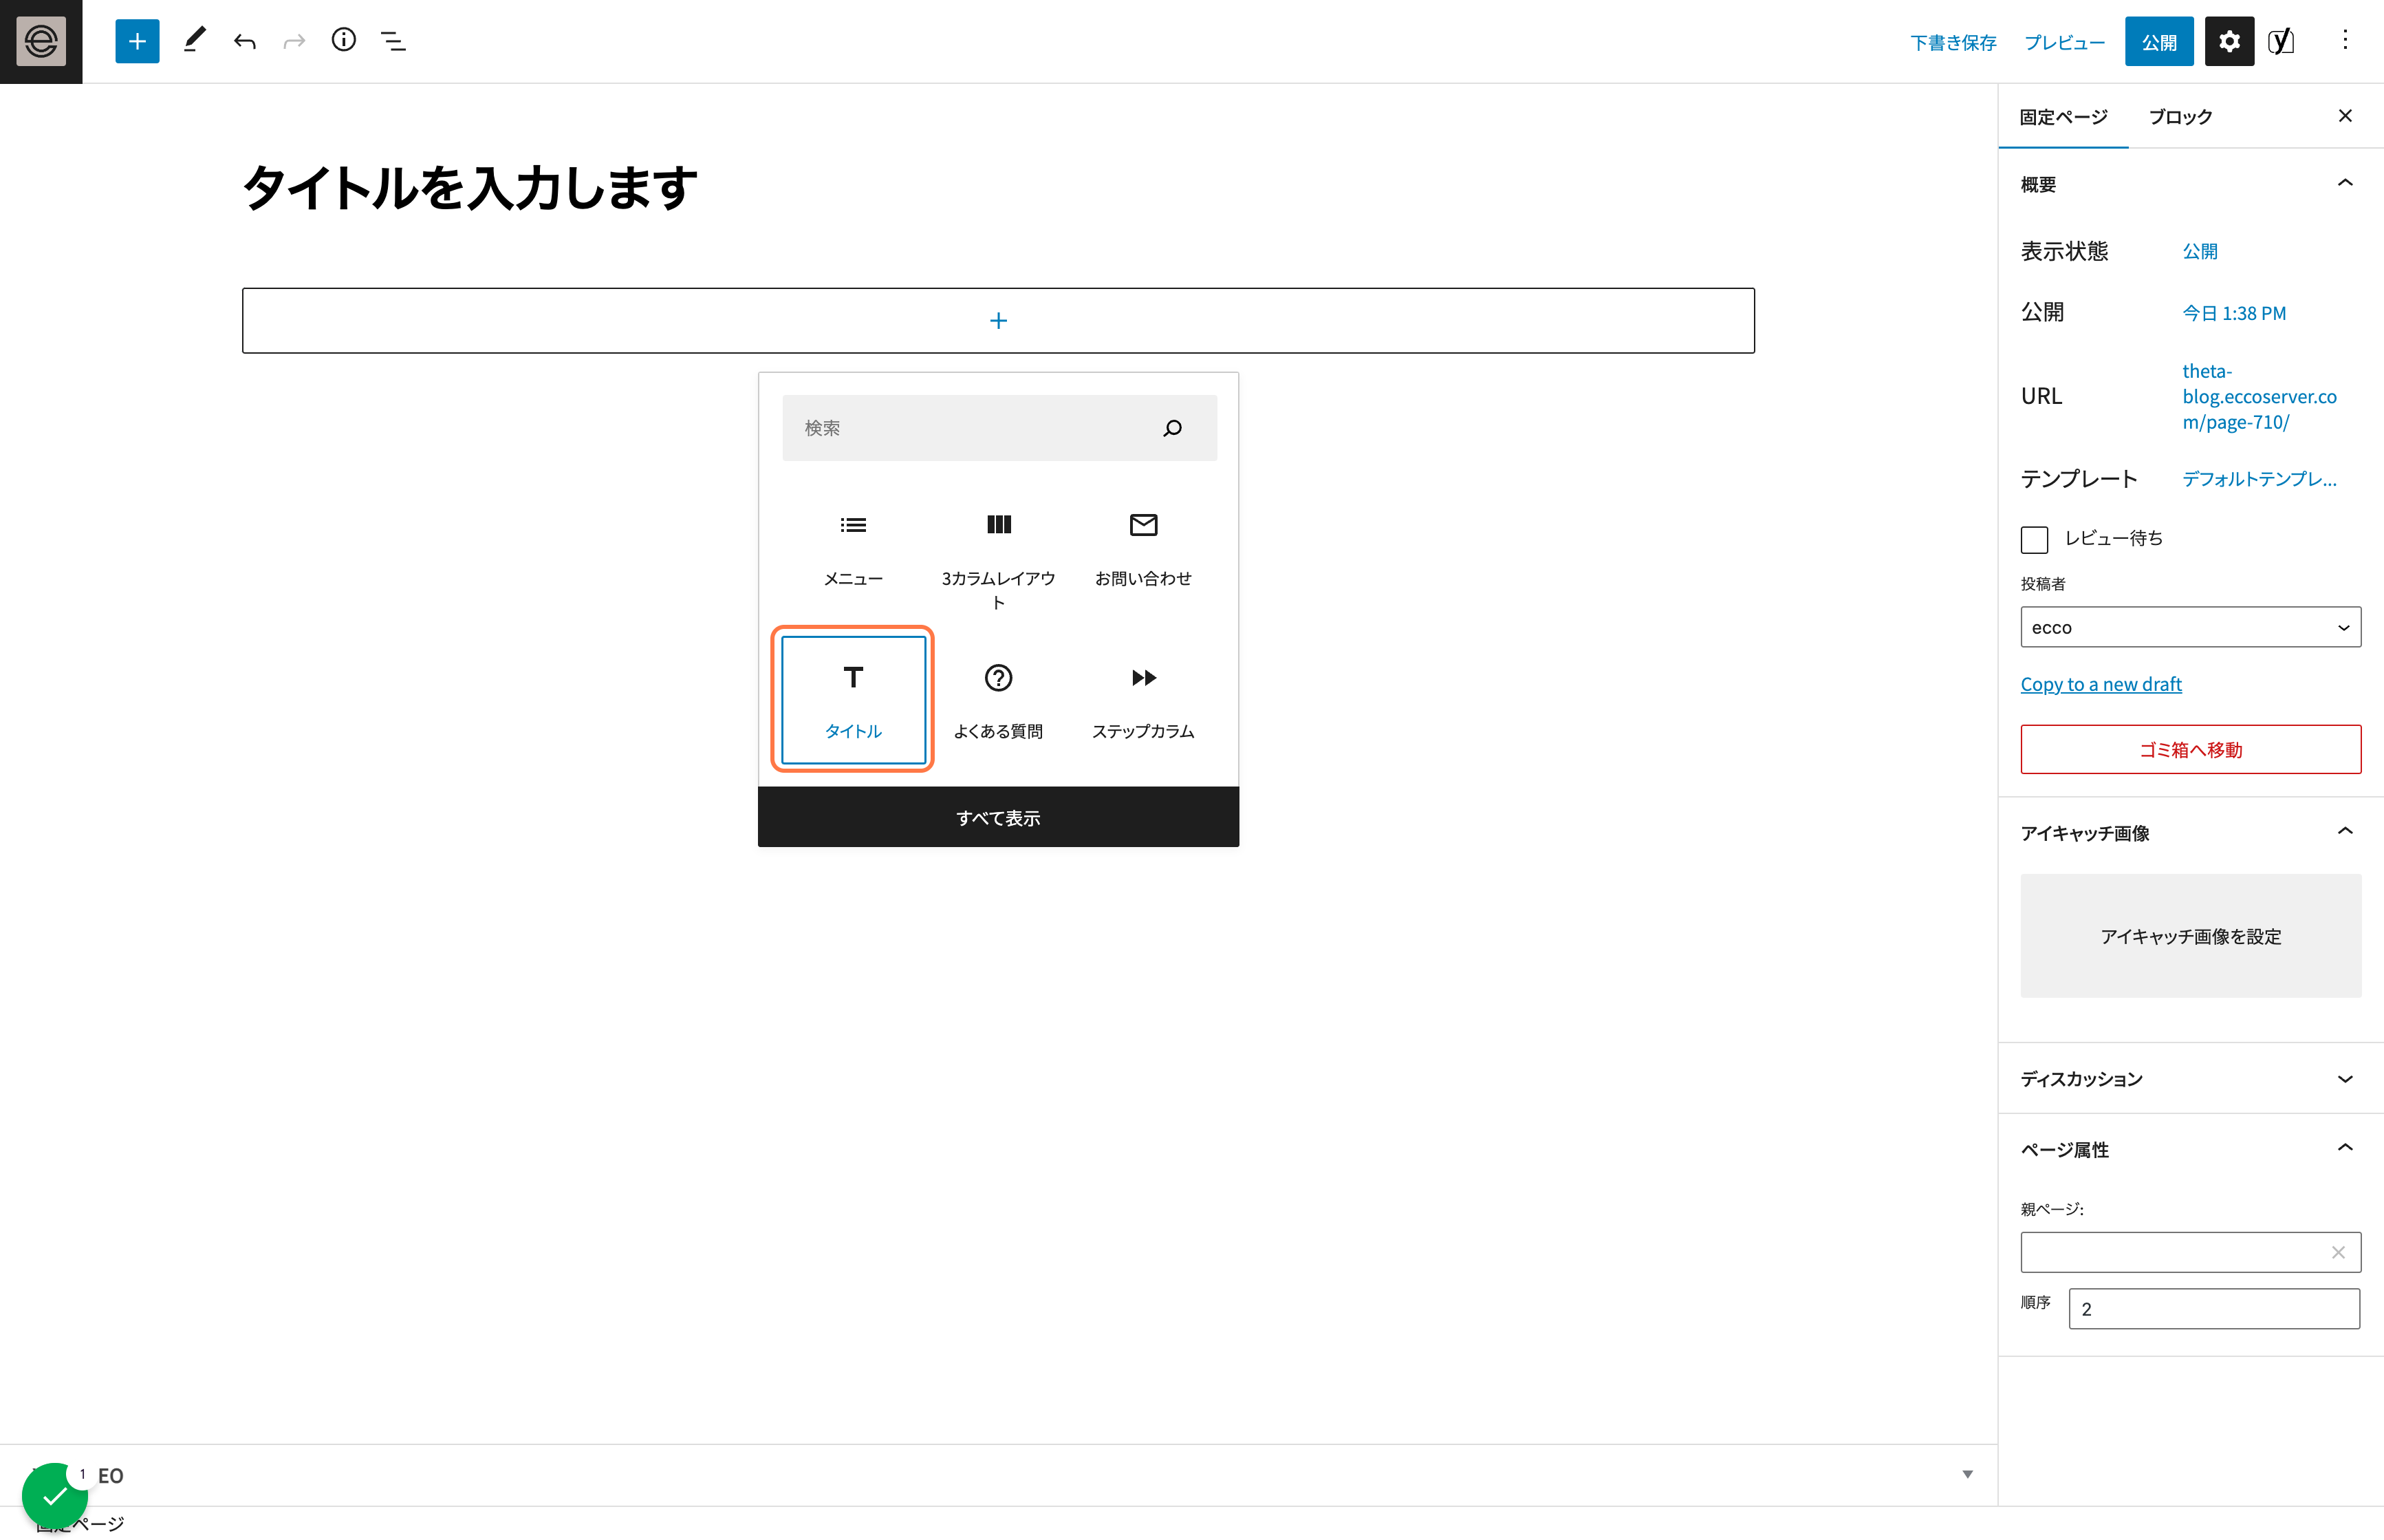Open the list view outline icon
The width and height of the screenshot is (2384, 1540).
394,41
